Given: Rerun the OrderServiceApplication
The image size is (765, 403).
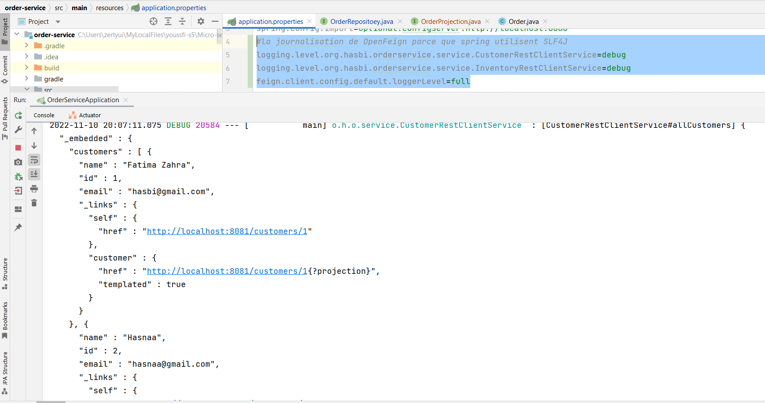Looking at the screenshot, I should [18, 115].
